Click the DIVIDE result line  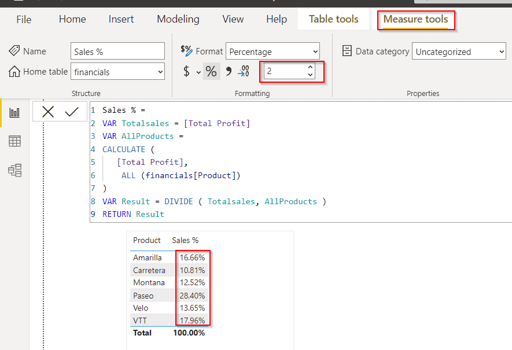coord(214,201)
